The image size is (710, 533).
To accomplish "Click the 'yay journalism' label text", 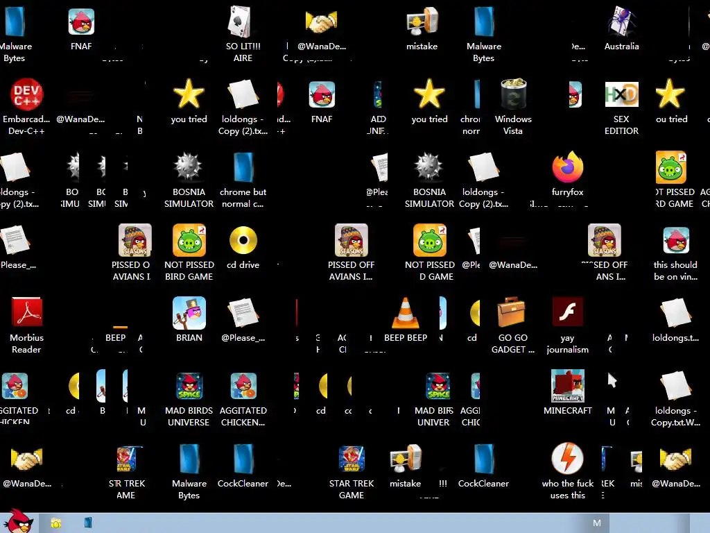I will coord(567,344).
